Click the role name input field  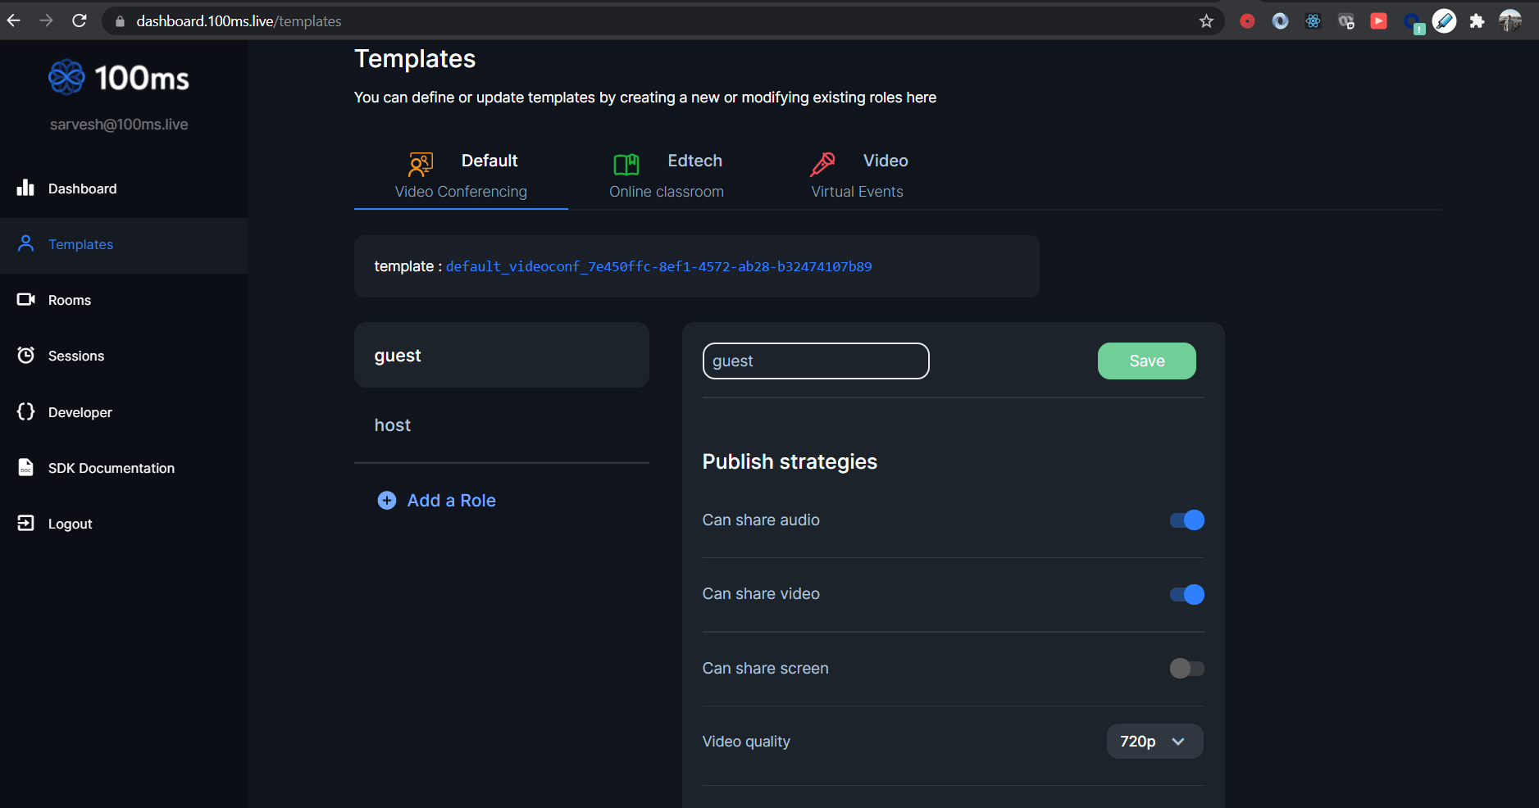[815, 361]
